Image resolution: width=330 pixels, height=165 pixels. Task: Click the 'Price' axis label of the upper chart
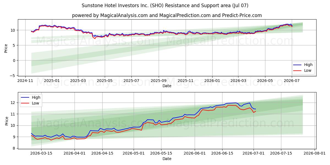(6, 48)
